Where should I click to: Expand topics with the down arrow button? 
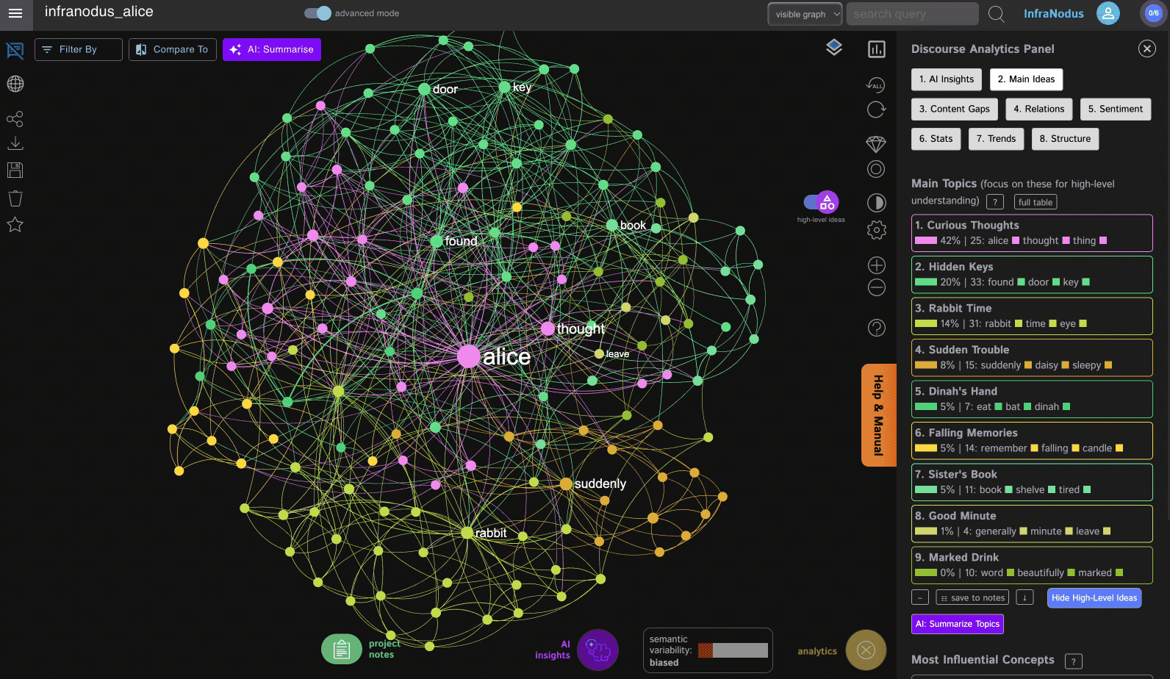[1024, 597]
